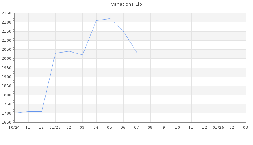This screenshot has height=145, width=253.
Task: Click the 05 x-axis label
Action: [x=110, y=127]
